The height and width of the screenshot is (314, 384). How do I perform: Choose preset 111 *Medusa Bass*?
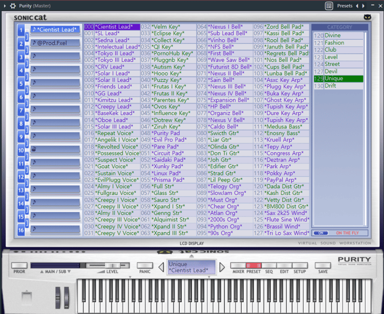pos(281,126)
